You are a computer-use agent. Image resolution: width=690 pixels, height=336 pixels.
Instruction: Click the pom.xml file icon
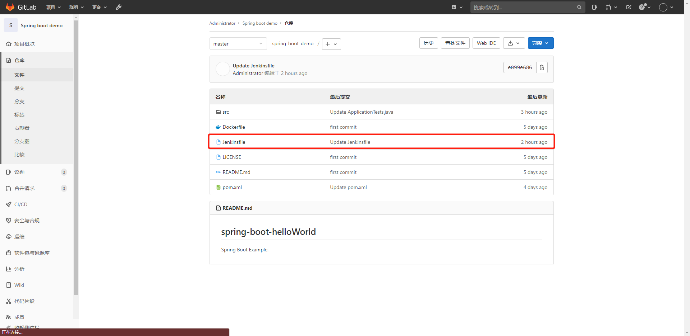(x=218, y=187)
